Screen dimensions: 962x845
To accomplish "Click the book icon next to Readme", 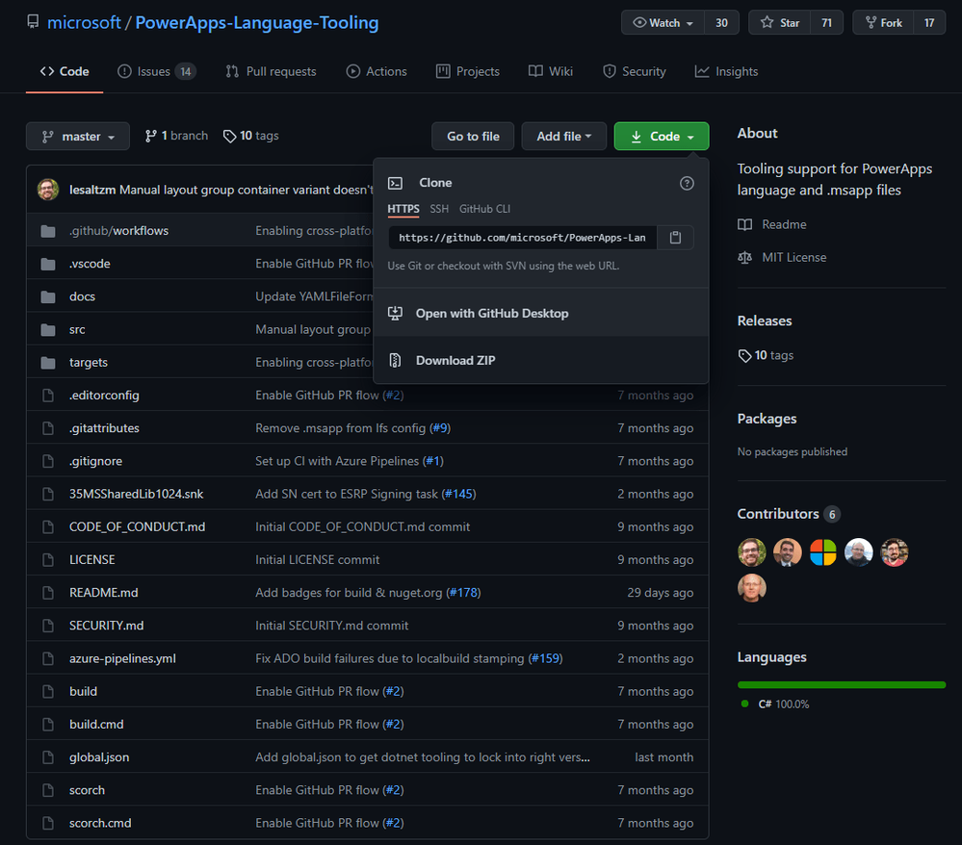I will [x=744, y=224].
